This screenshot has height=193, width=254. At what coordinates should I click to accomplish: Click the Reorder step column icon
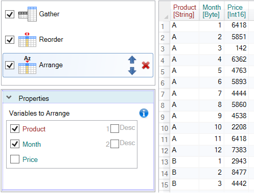(27, 40)
